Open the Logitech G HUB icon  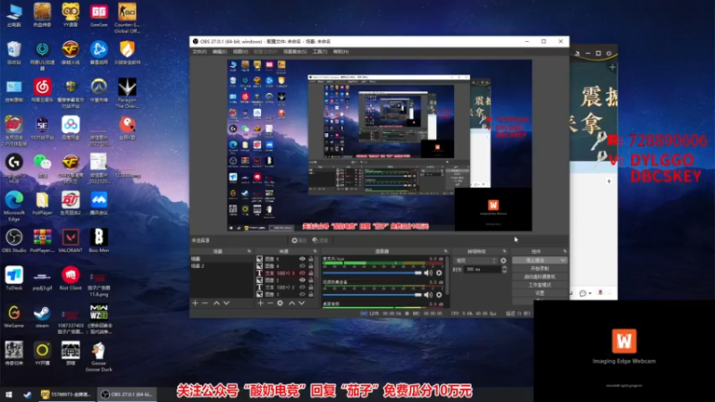tap(13, 168)
